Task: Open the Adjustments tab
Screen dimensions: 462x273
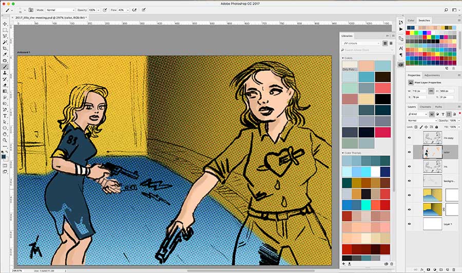Action: [432, 75]
